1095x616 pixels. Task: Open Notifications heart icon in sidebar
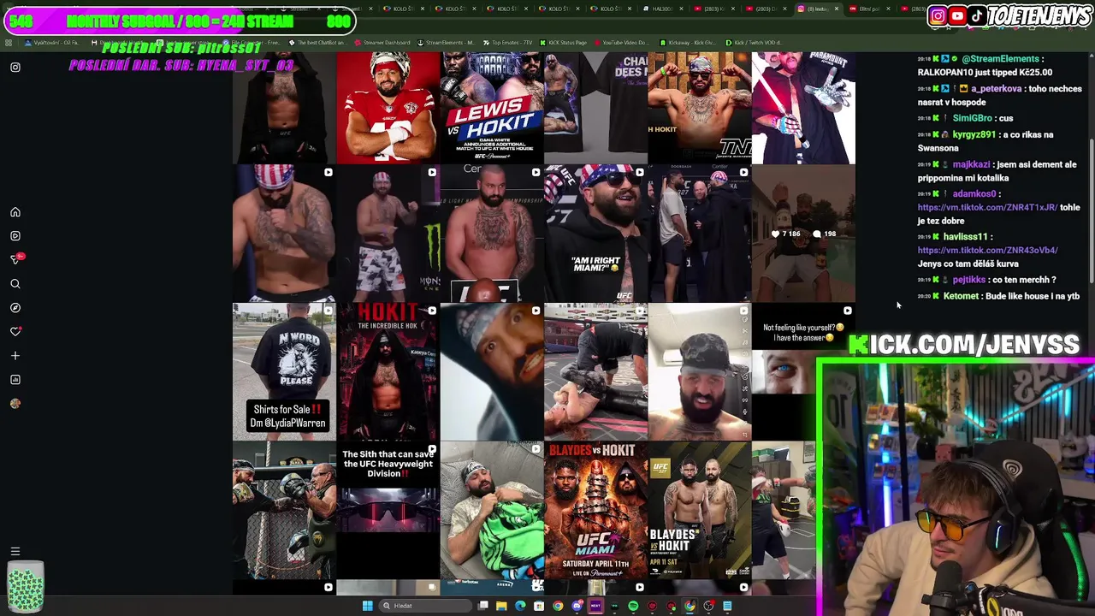click(x=15, y=332)
